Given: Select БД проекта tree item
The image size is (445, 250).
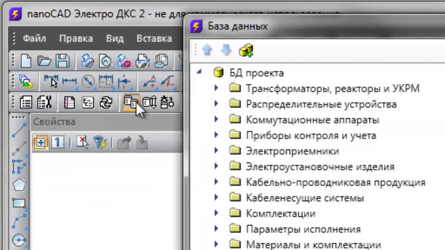Looking at the screenshot, I should [257, 73].
